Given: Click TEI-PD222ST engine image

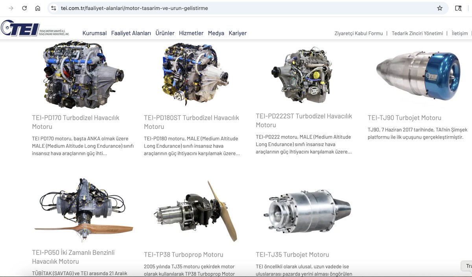Looking at the screenshot, I should point(301,75).
